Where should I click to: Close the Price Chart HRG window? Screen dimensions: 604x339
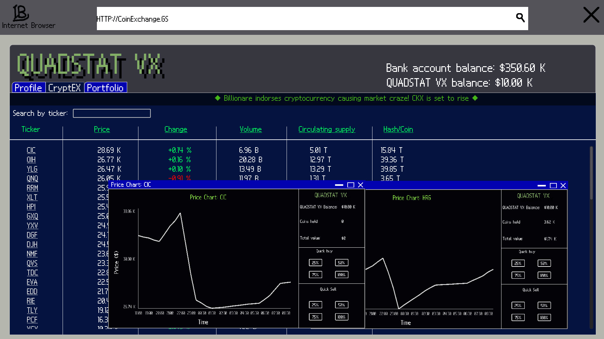563,186
